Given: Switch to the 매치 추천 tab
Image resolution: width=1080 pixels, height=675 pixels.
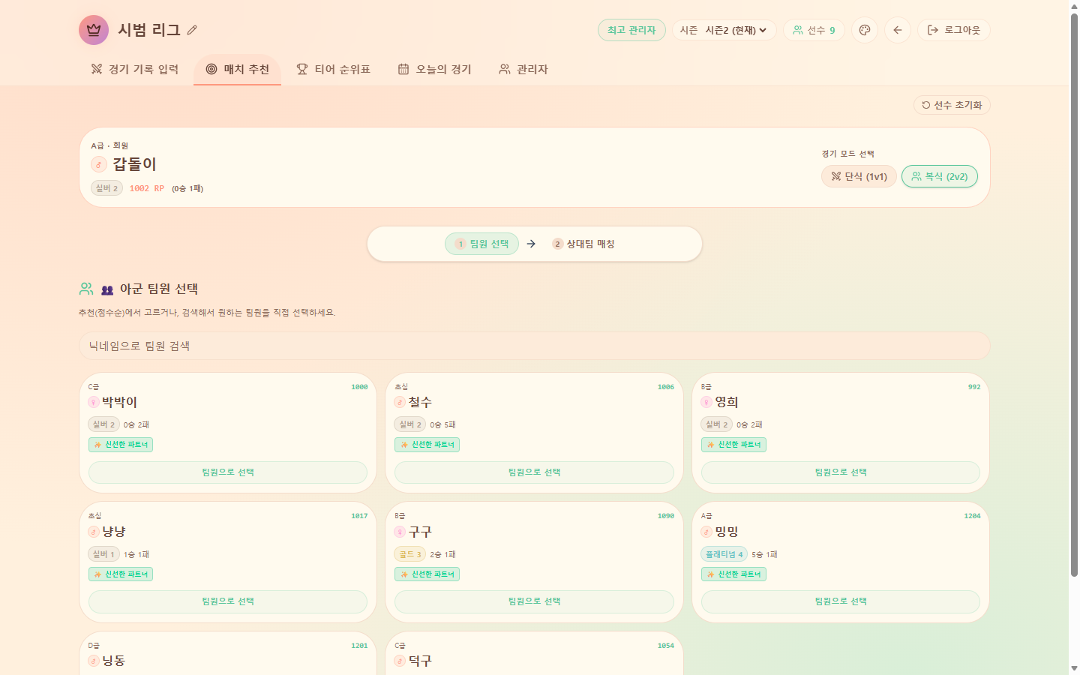Looking at the screenshot, I should (237, 69).
